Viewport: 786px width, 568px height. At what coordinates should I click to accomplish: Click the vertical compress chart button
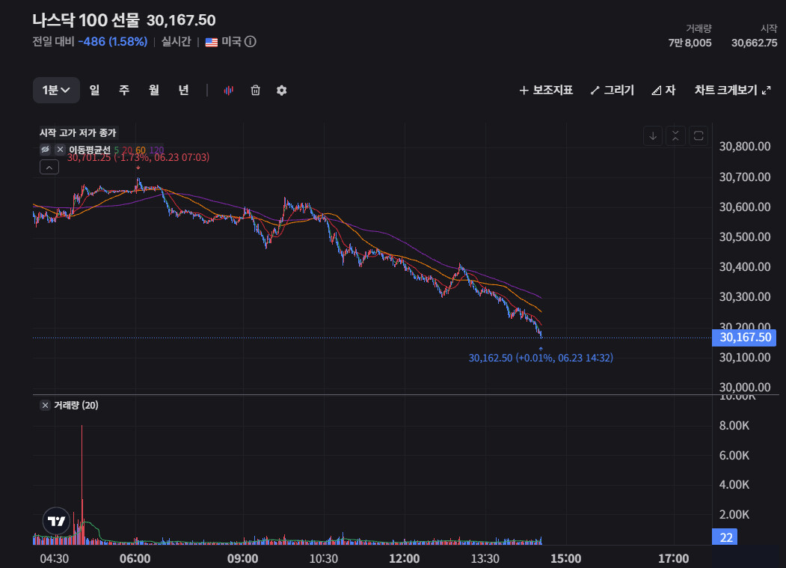[x=675, y=136]
